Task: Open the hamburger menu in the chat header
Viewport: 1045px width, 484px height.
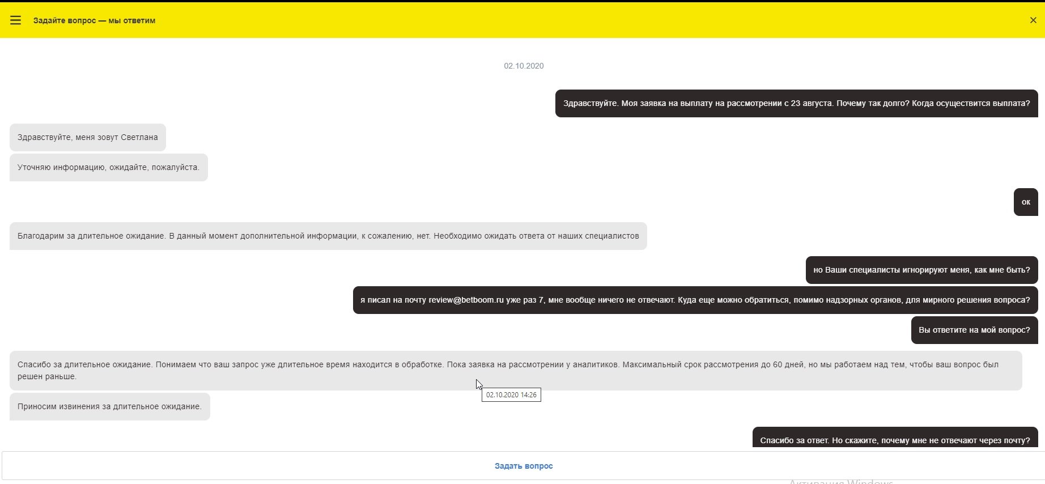Action: click(x=15, y=20)
